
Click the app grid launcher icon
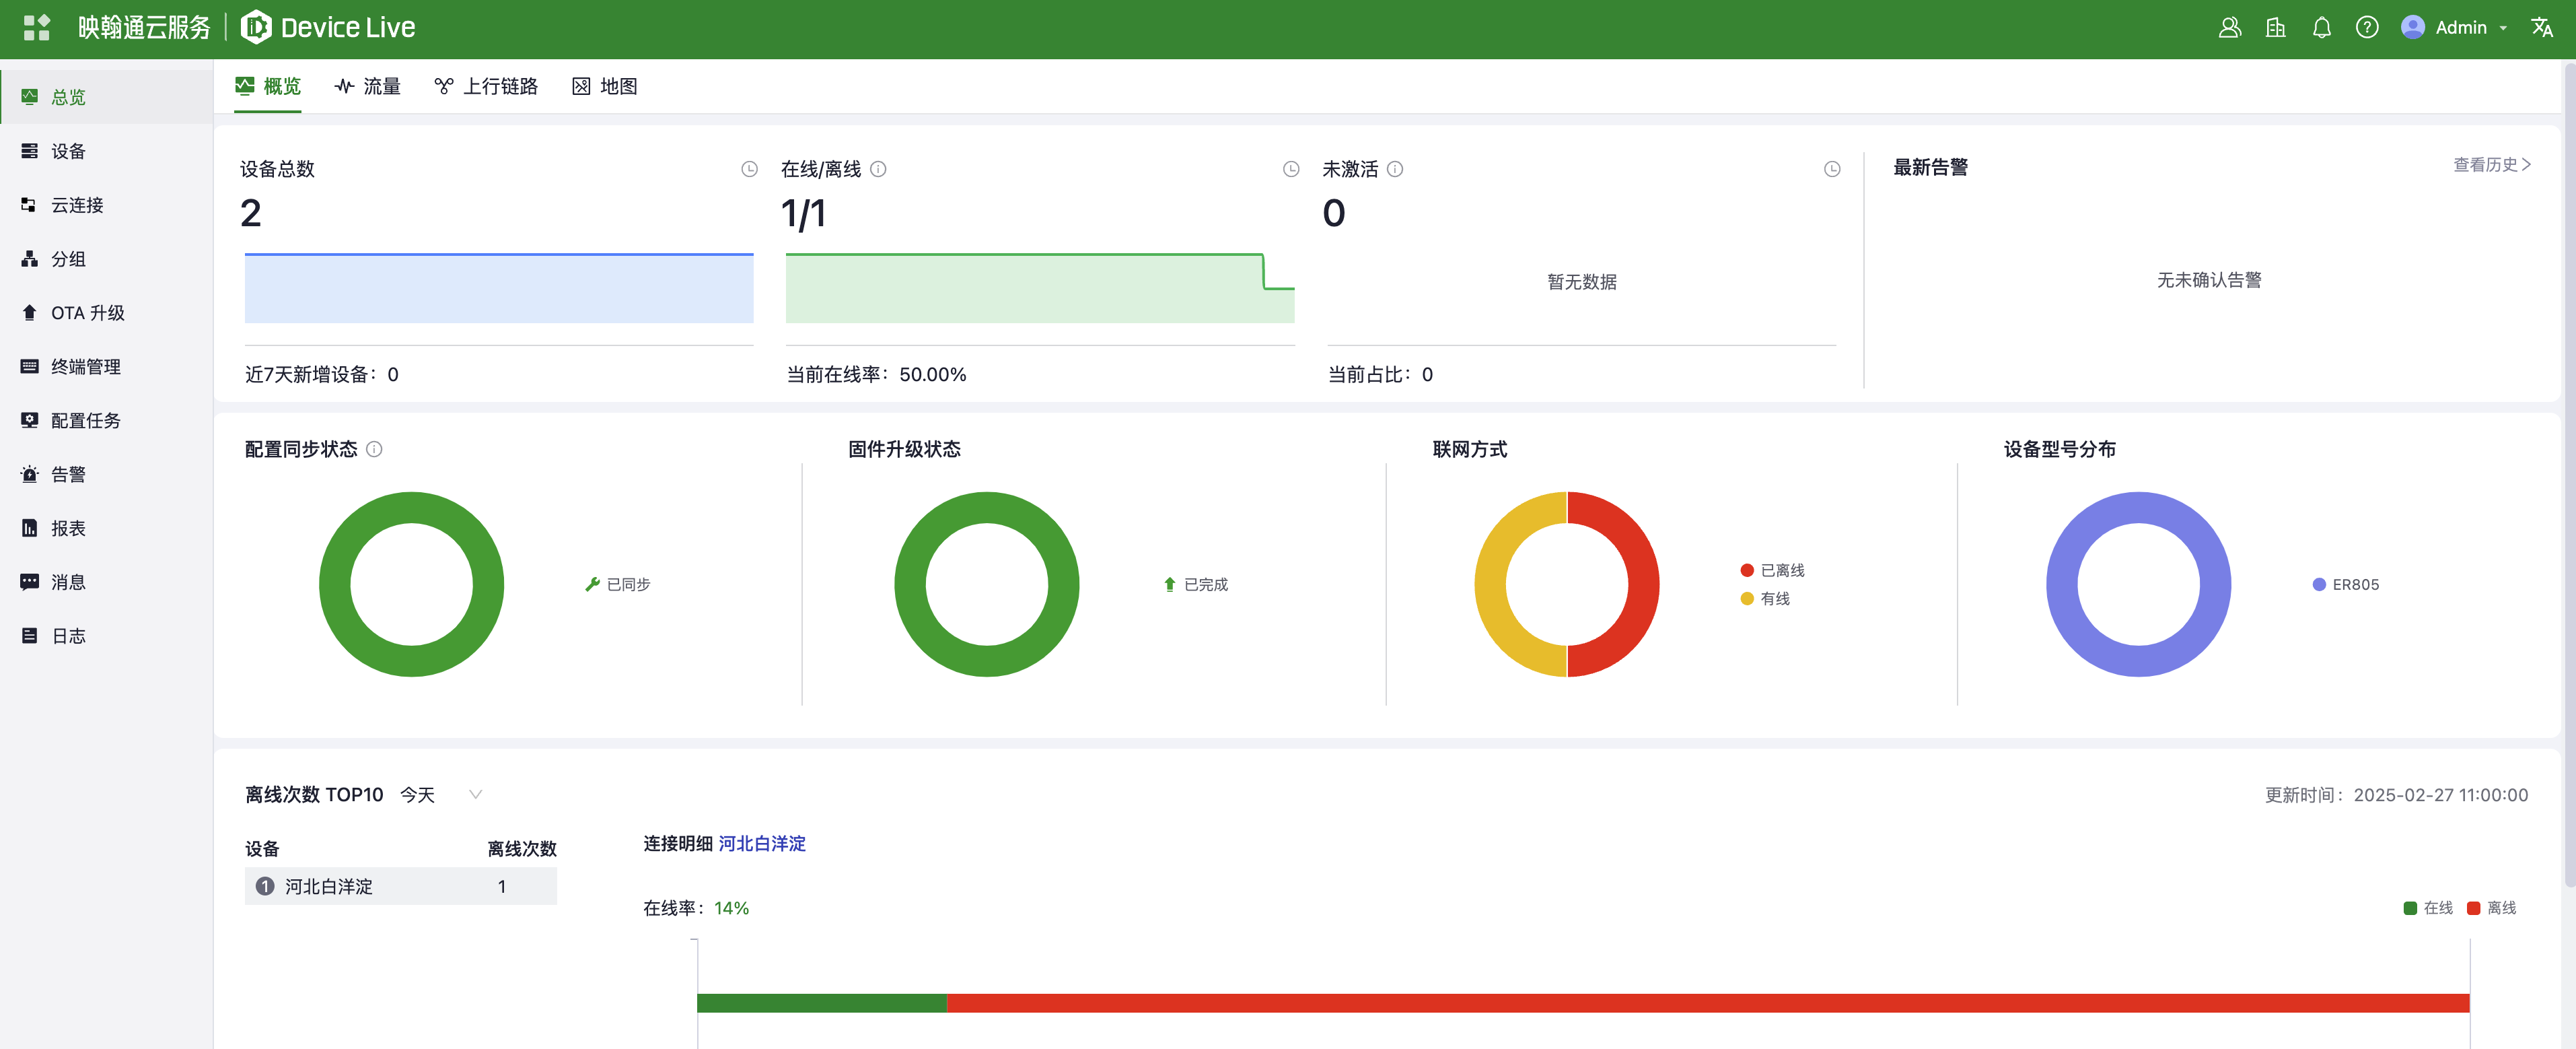pos(36,27)
